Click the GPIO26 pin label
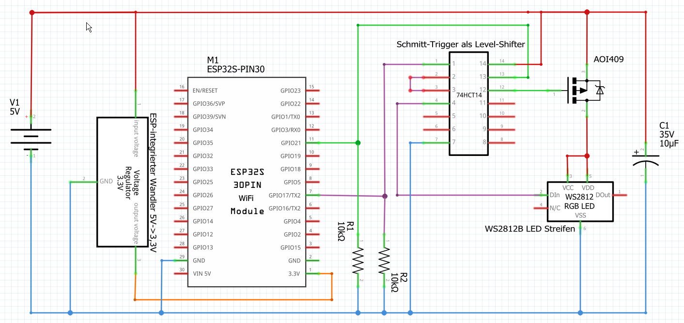 [202, 195]
